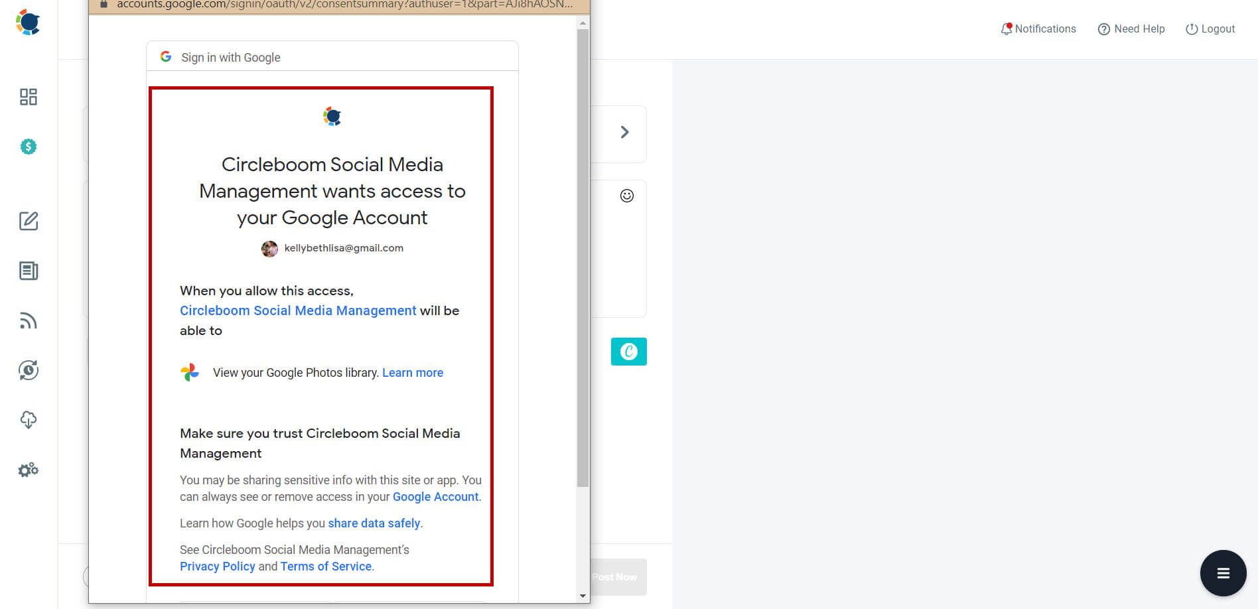Open the Google Photos Learn more link

click(413, 372)
